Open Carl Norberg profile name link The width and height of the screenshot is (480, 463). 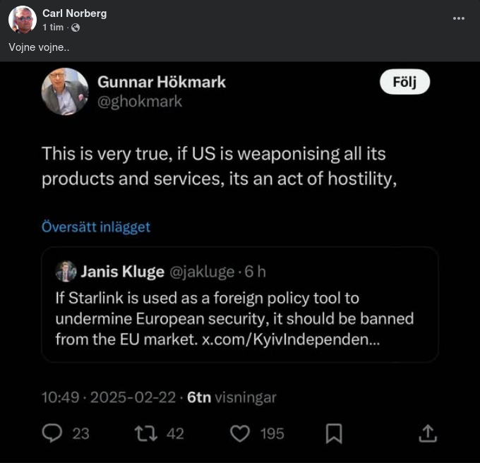[75, 13]
